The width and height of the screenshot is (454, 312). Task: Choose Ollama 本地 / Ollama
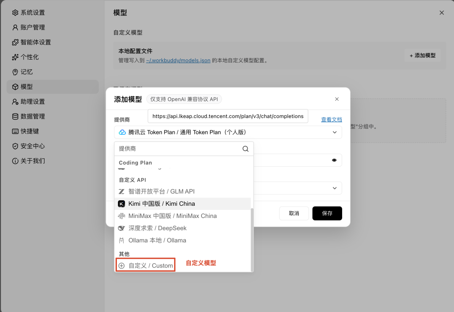[183, 240]
